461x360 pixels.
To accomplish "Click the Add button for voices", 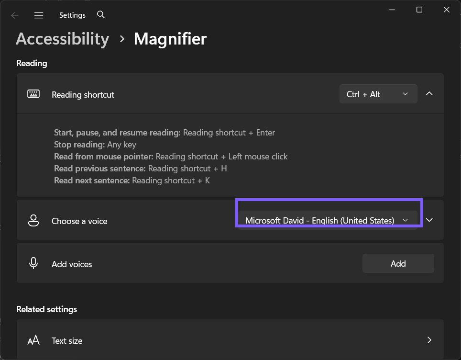I will (x=398, y=263).
